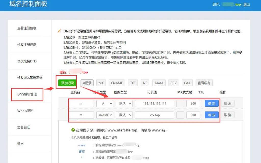The width and height of the screenshot is (261, 163).
Task: Click the 留空 host record example
Action: 82,151
